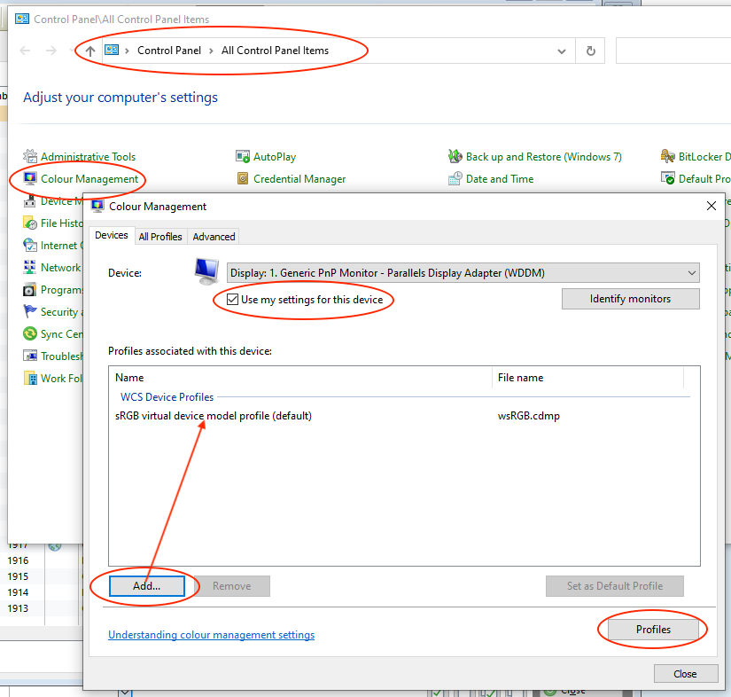
Task: Click the wsRGB.cdmp file name cell
Action: [x=529, y=416]
